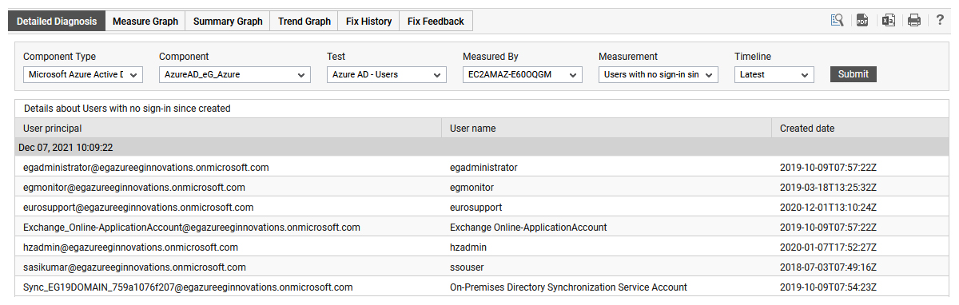Viewport: 959px width, 305px height.
Task: Click user name Exchange Online-ApplicationAccount
Action: coord(528,228)
